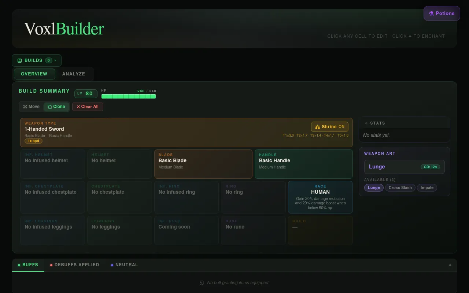
Task: Choose the Cross Slash weapon art
Action: 400,188
